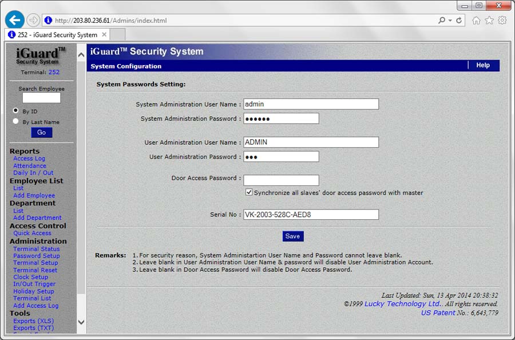Click the browser forward arrow button
The image size is (515, 340).
(33, 21)
